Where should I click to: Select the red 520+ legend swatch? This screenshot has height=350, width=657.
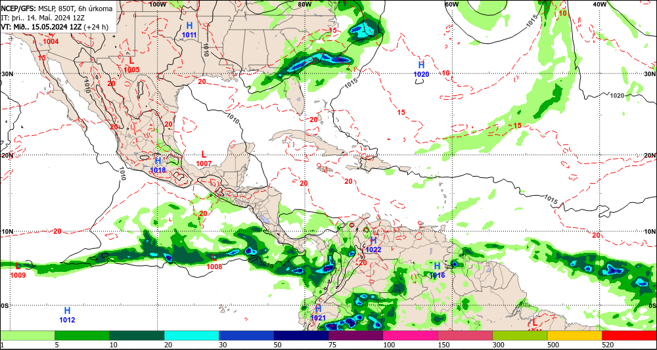[x=629, y=336]
